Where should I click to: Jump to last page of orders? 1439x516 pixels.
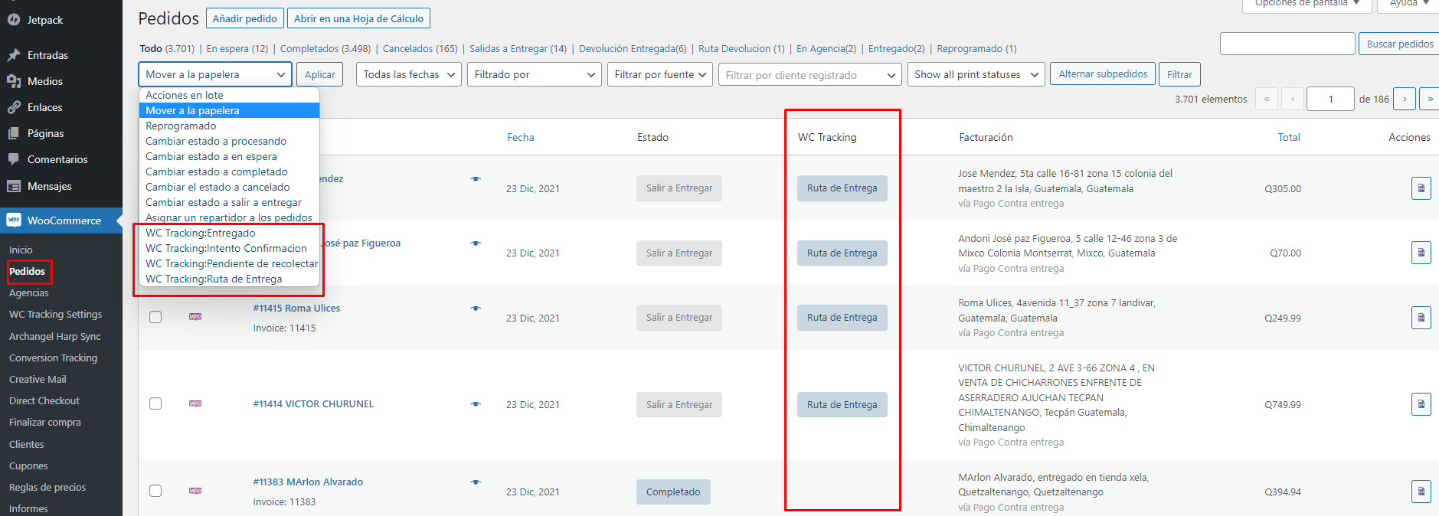[1429, 99]
